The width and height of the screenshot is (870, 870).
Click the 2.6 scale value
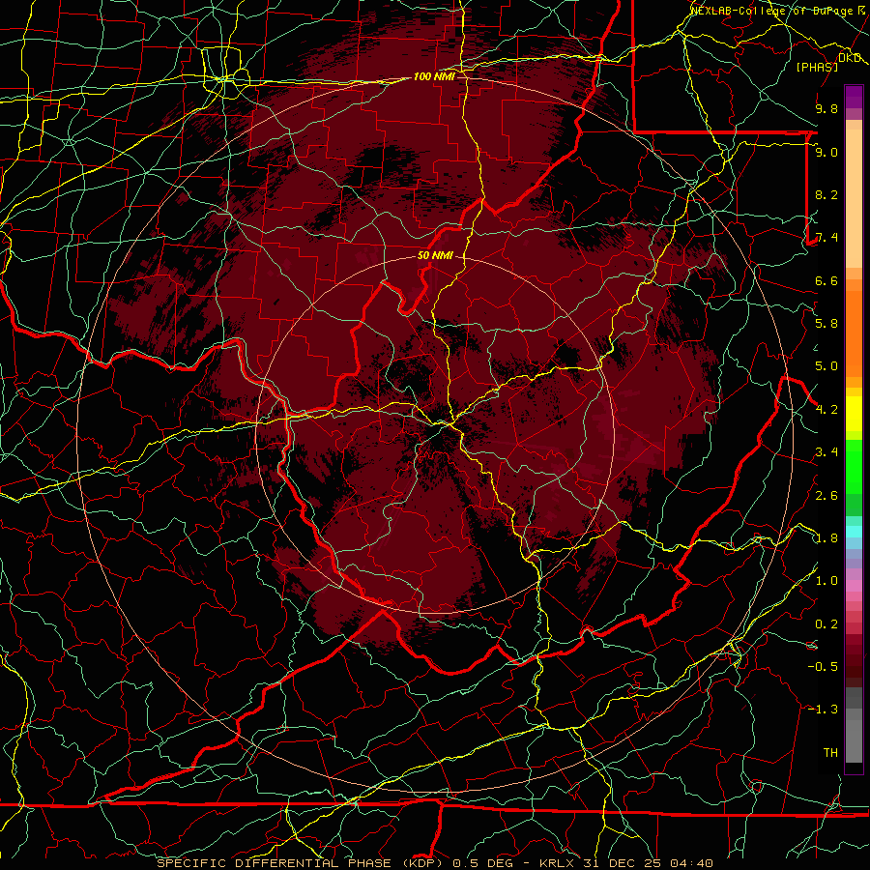826,496
